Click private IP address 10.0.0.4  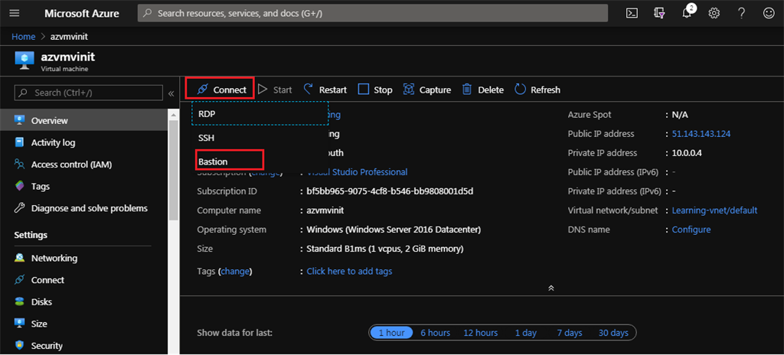[x=687, y=152]
